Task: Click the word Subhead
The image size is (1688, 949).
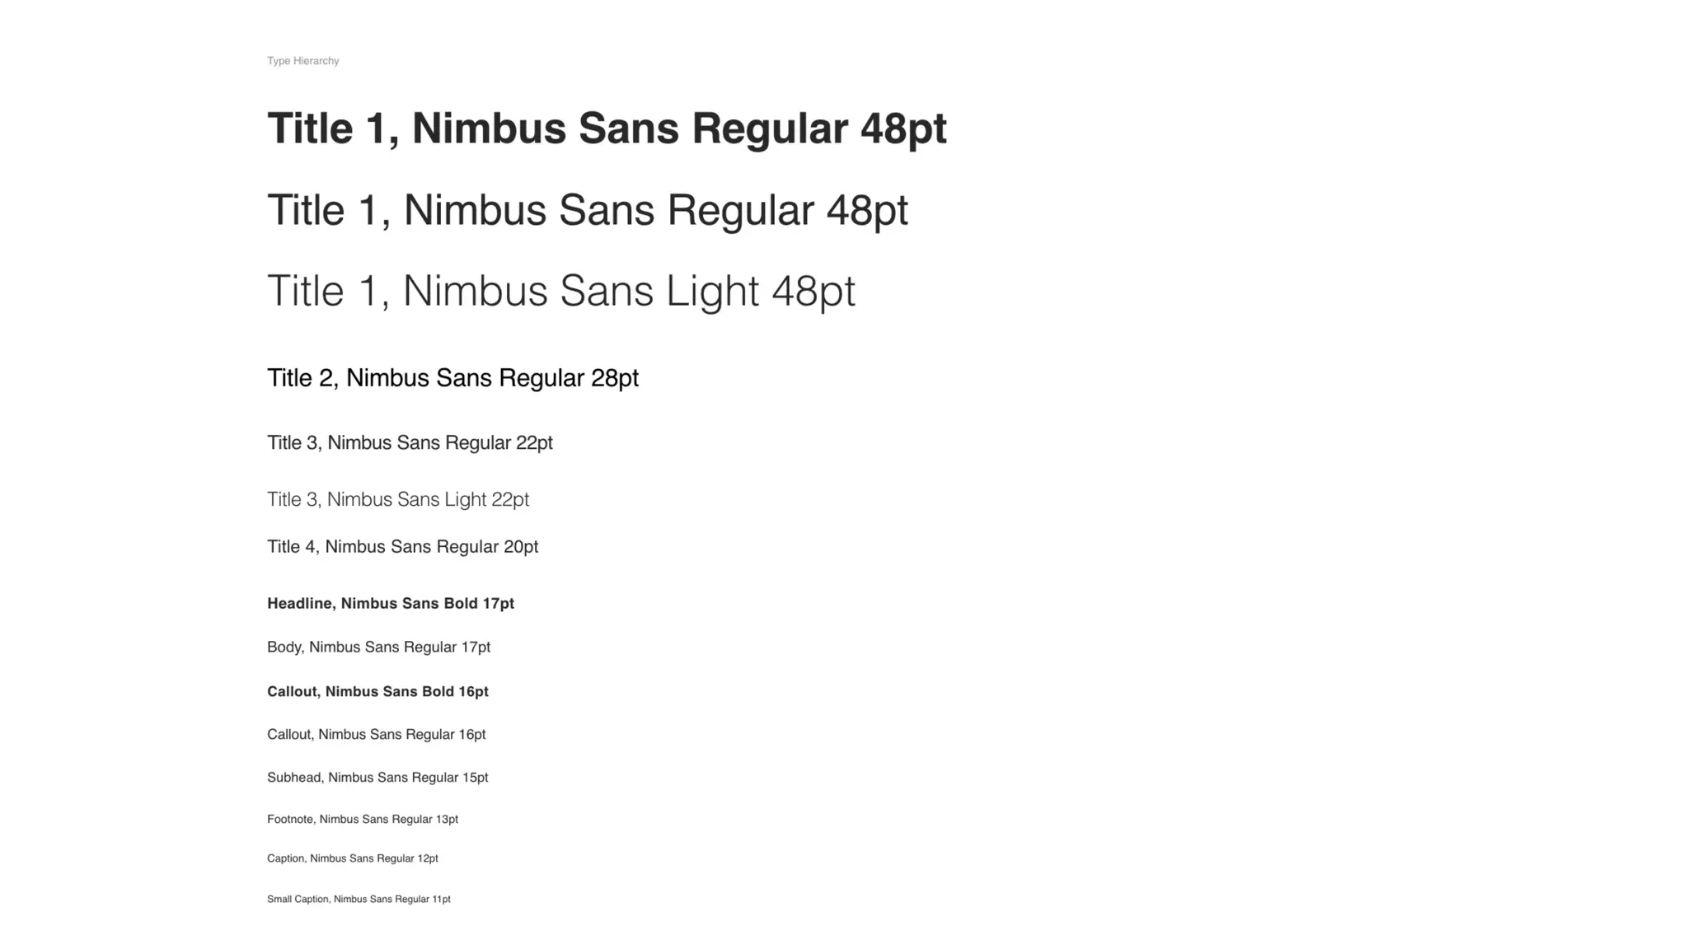Action: pyautogui.click(x=295, y=778)
